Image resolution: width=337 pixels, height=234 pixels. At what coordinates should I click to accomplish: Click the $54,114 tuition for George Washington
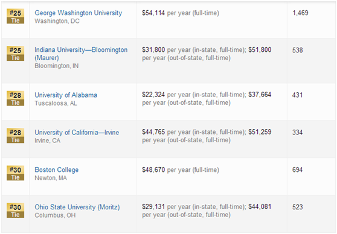click(x=153, y=13)
